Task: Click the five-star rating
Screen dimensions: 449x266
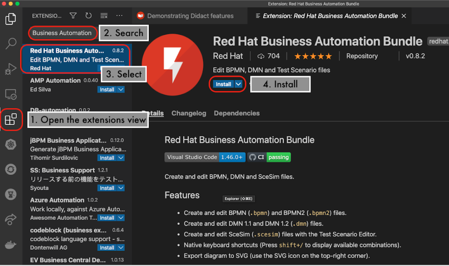Action: (313, 56)
